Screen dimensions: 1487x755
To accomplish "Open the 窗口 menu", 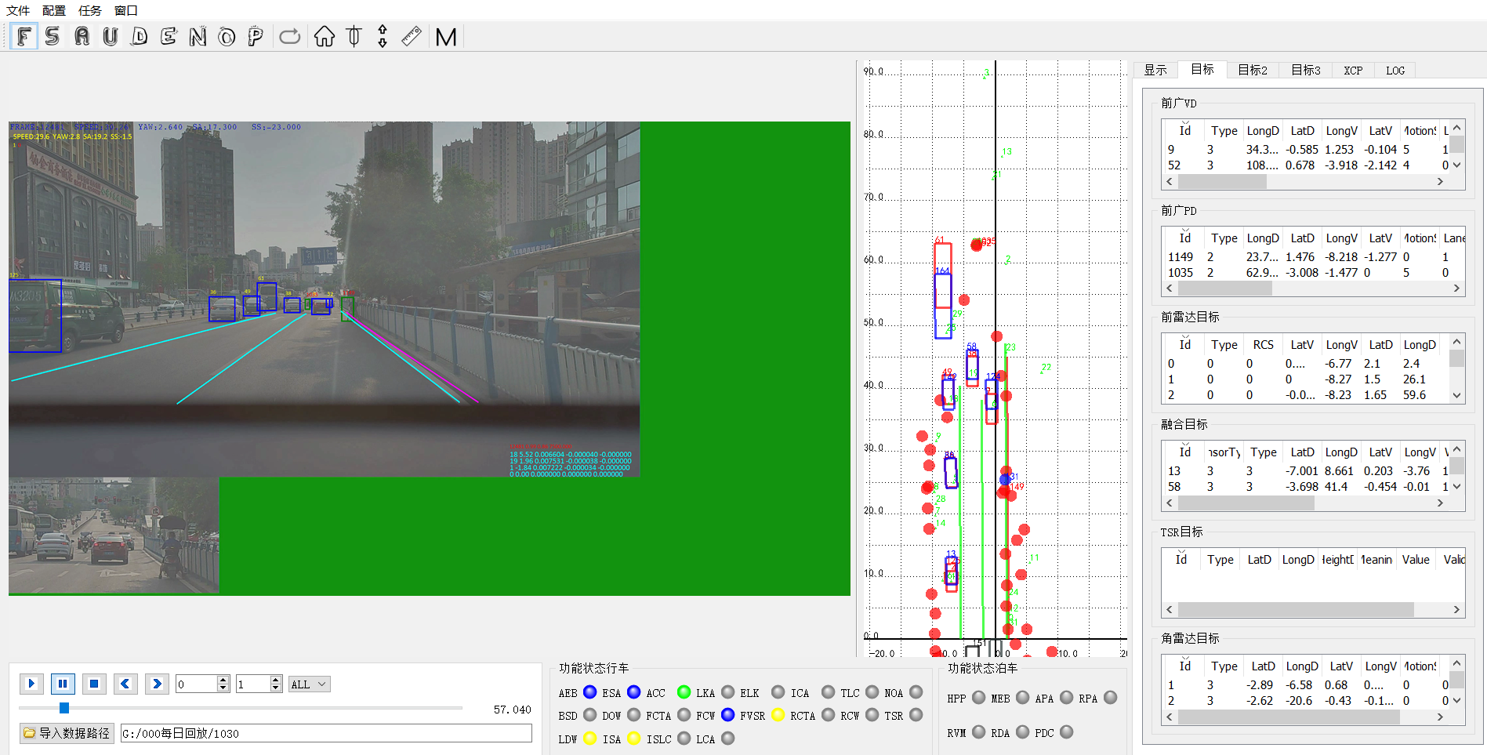I will tap(126, 10).
